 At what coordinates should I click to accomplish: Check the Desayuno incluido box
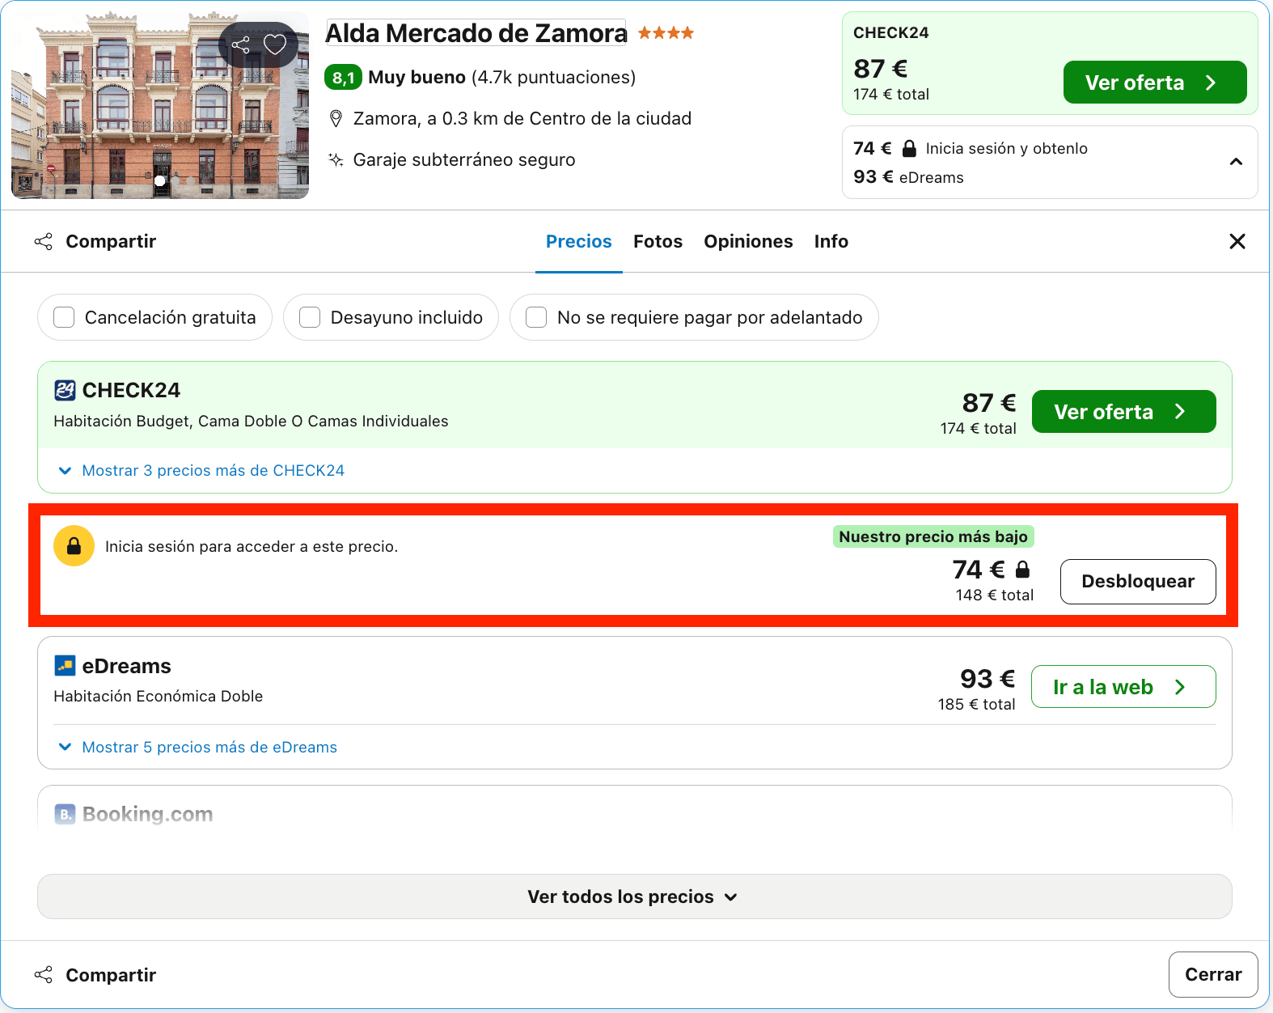[x=310, y=317]
